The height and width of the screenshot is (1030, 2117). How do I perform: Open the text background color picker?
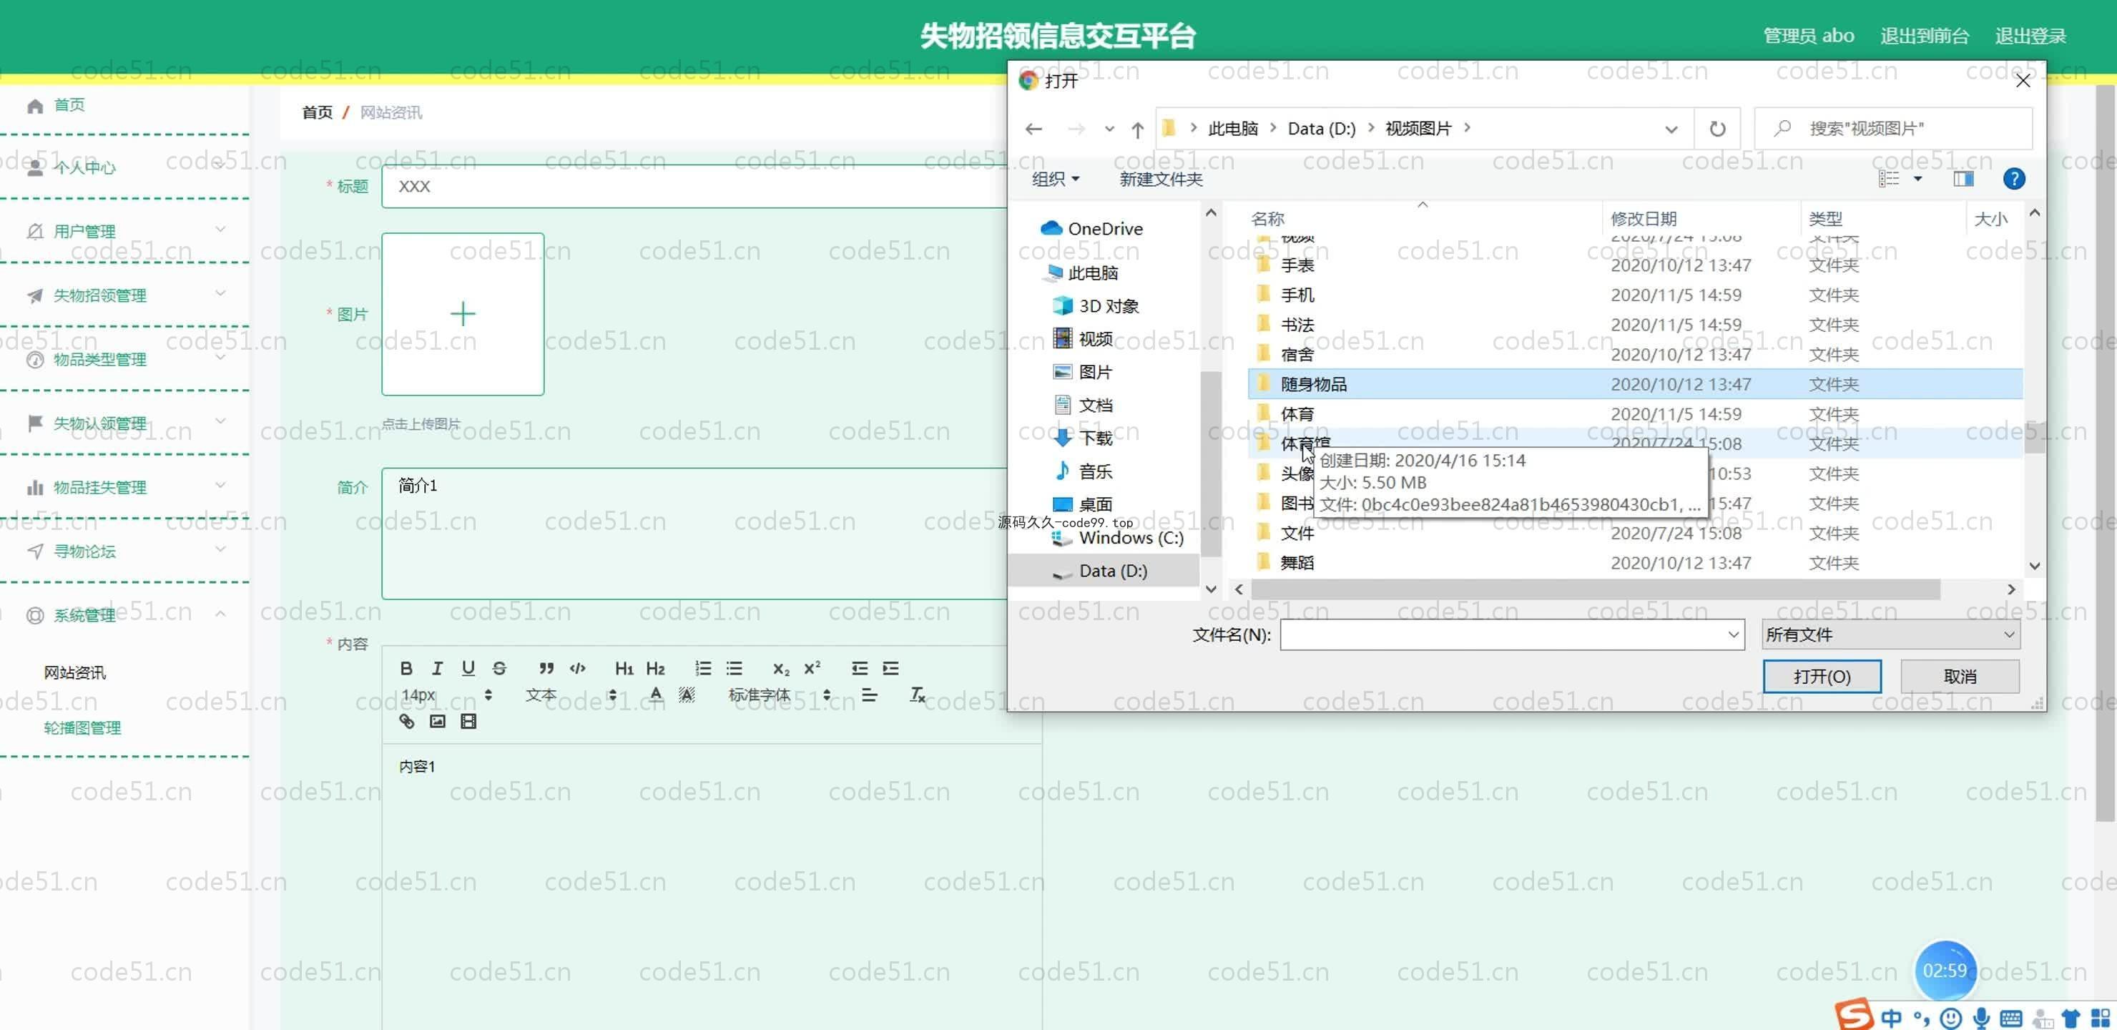687,695
